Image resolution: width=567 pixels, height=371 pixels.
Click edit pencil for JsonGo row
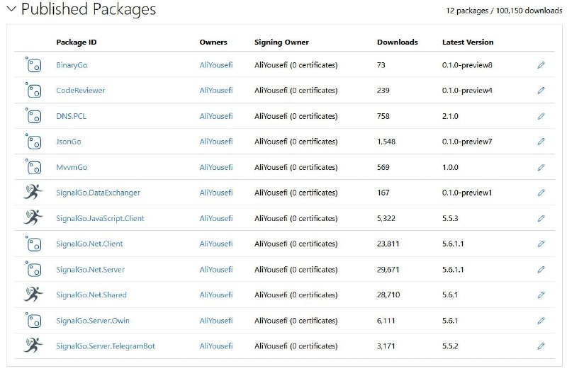[x=541, y=141]
